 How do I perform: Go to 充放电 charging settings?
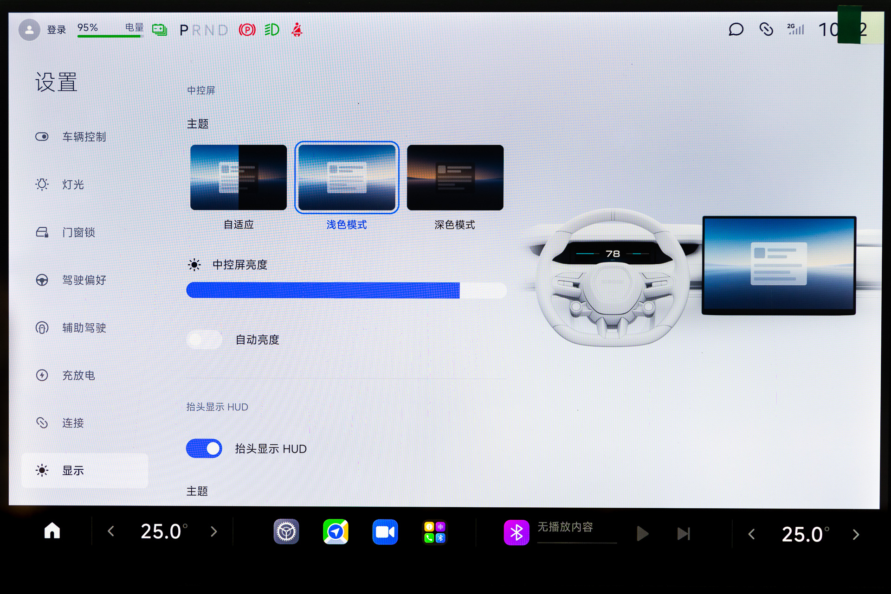tap(78, 375)
